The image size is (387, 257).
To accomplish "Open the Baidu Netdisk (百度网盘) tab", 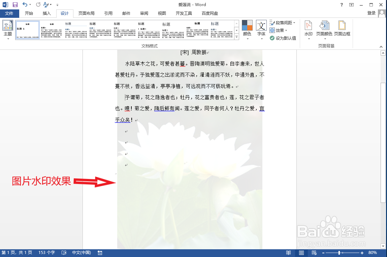I will coord(210,13).
